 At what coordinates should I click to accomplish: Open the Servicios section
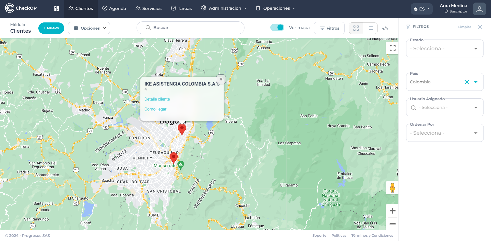(149, 8)
